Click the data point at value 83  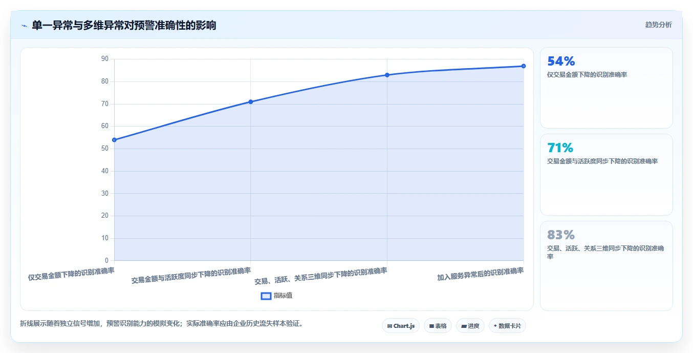pyautogui.click(x=387, y=75)
